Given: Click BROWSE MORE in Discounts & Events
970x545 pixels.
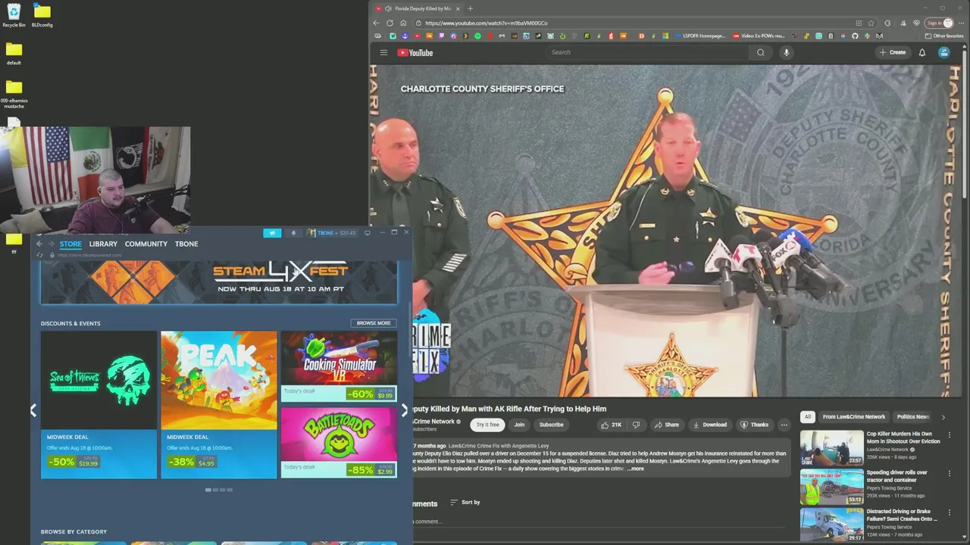Looking at the screenshot, I should [x=374, y=323].
